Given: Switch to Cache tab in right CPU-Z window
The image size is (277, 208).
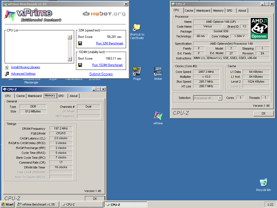Looking at the screenshot, I should (x=189, y=11).
